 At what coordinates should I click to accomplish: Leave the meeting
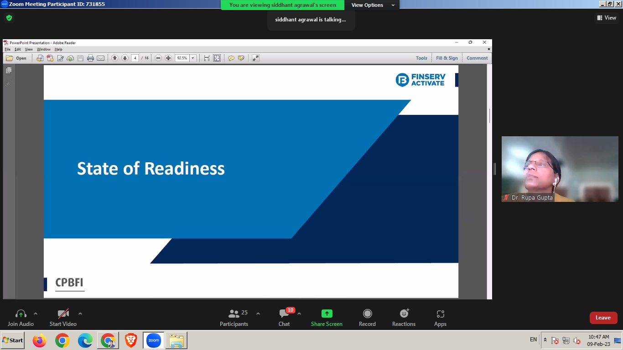coord(603,318)
